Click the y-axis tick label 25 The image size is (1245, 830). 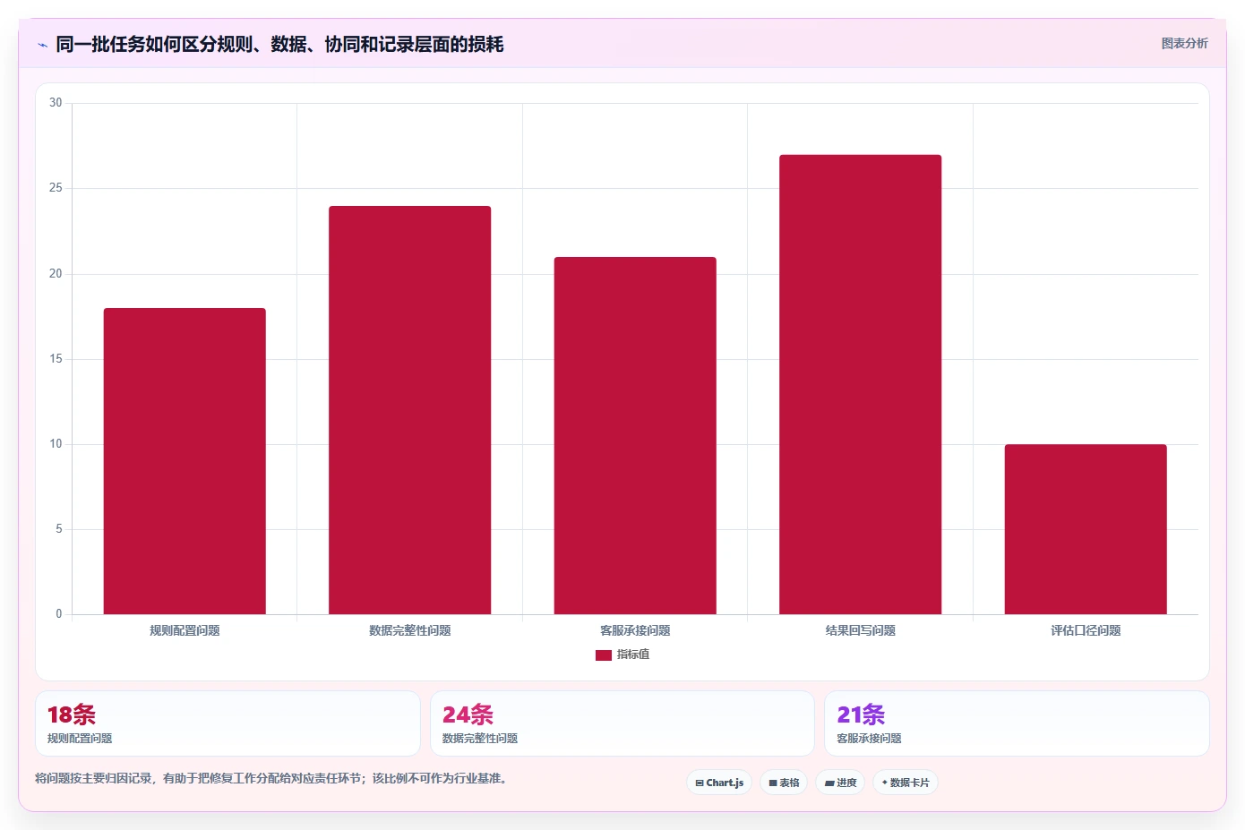(56, 188)
